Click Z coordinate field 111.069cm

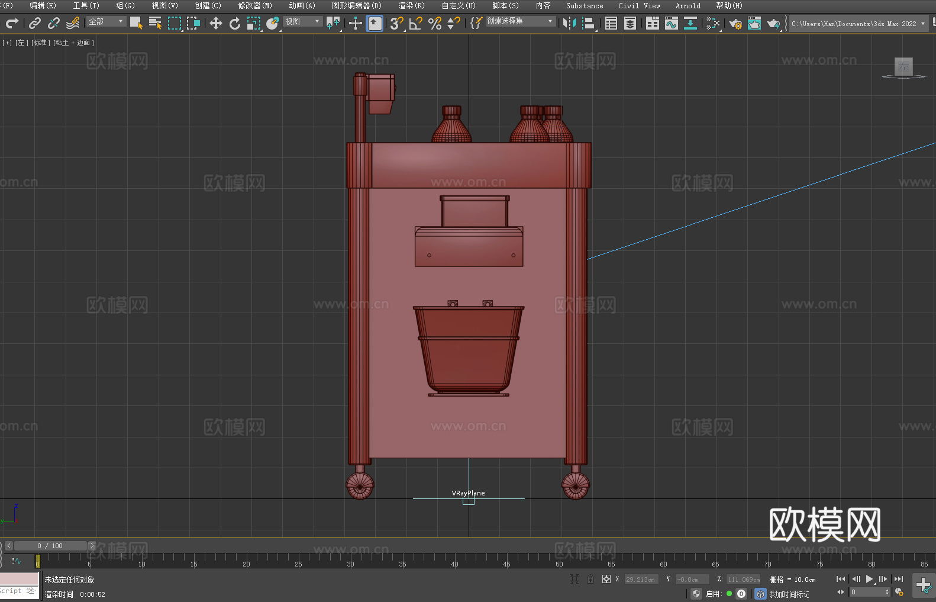point(743,580)
